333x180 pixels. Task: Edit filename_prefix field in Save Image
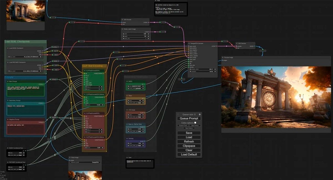85,162
